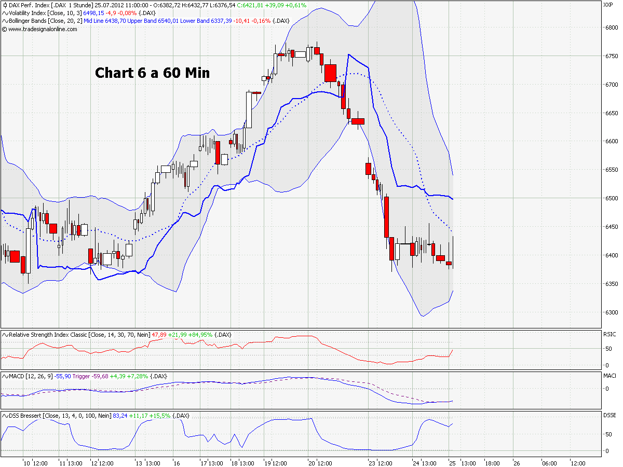Viewport: 623px width, 467px height.
Task: Select the Bollinger Bands indicator curve icon
Action: (x=5, y=21)
